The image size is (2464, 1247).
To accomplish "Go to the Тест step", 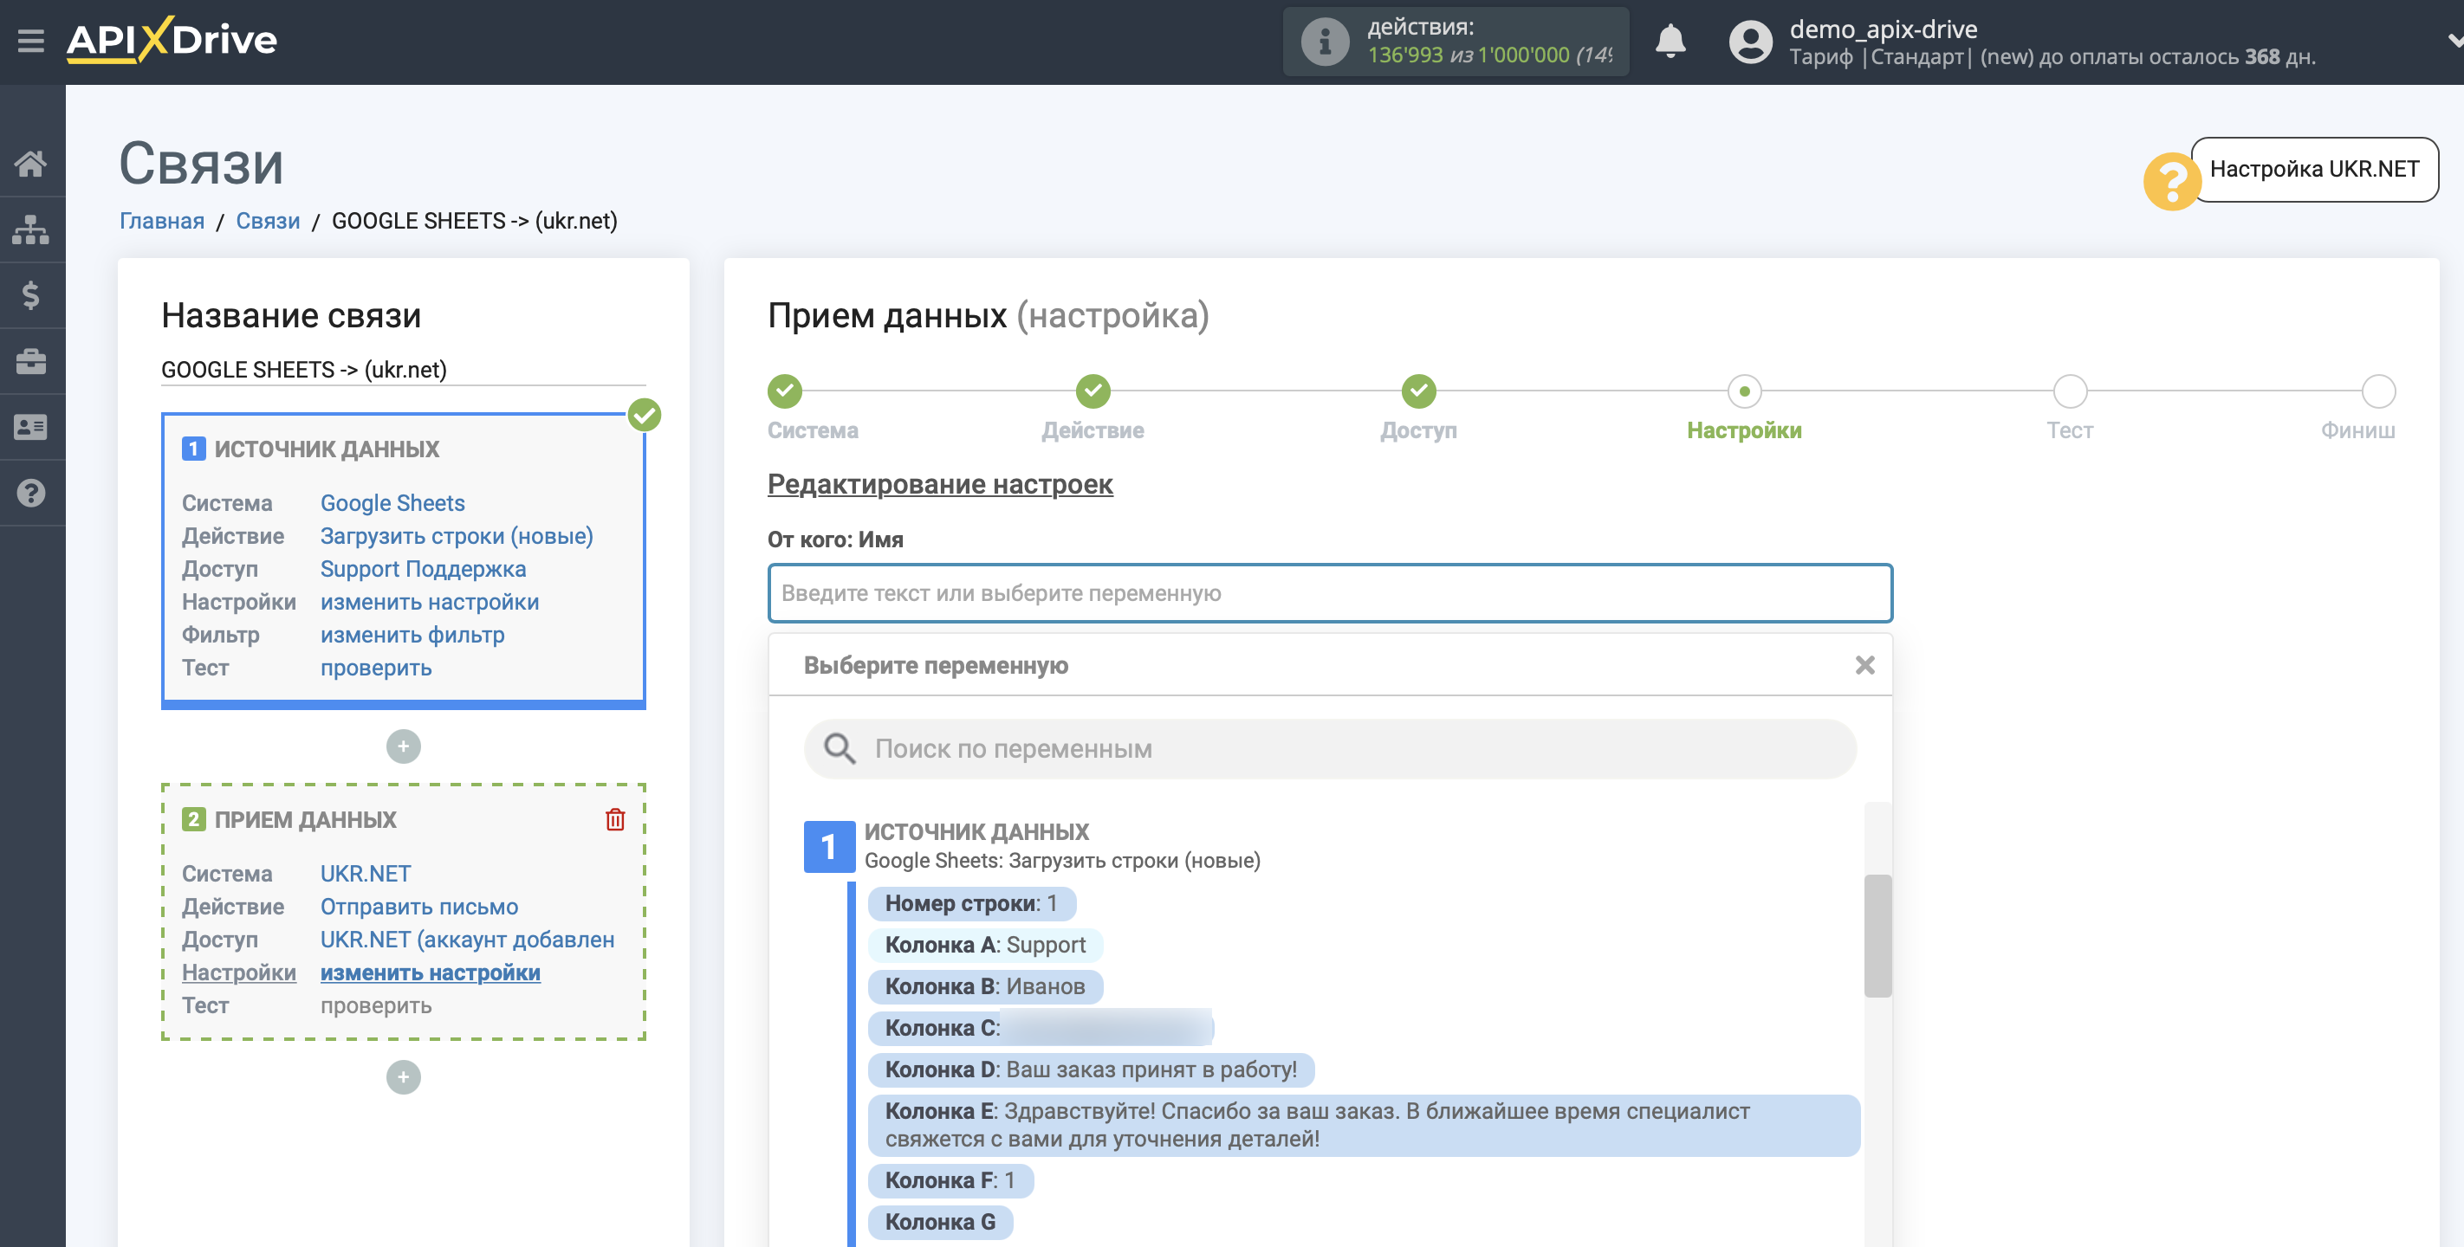I will click(x=2070, y=391).
